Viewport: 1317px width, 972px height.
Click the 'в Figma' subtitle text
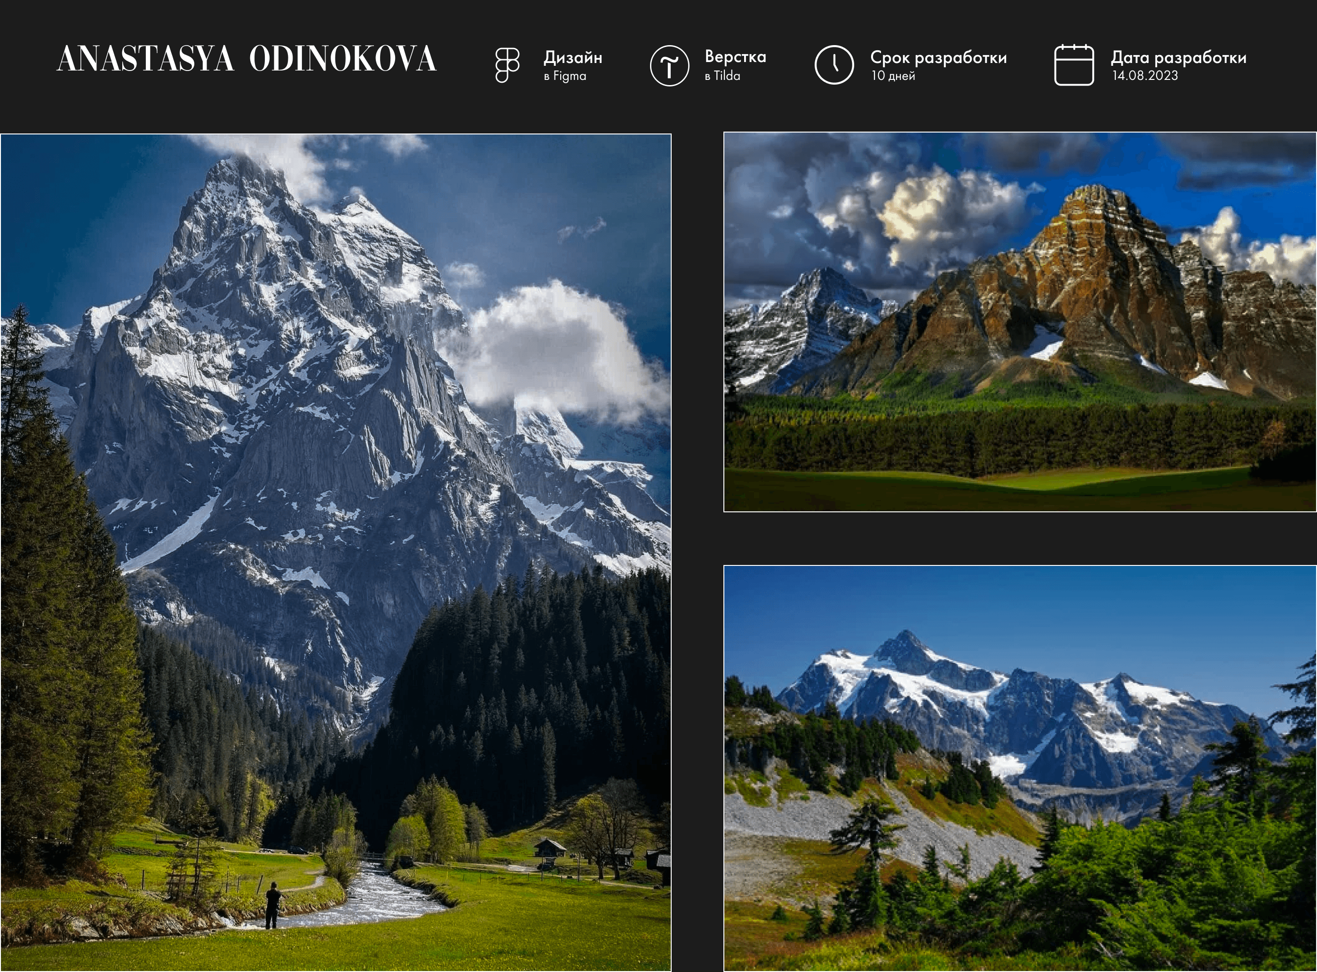[x=564, y=76]
